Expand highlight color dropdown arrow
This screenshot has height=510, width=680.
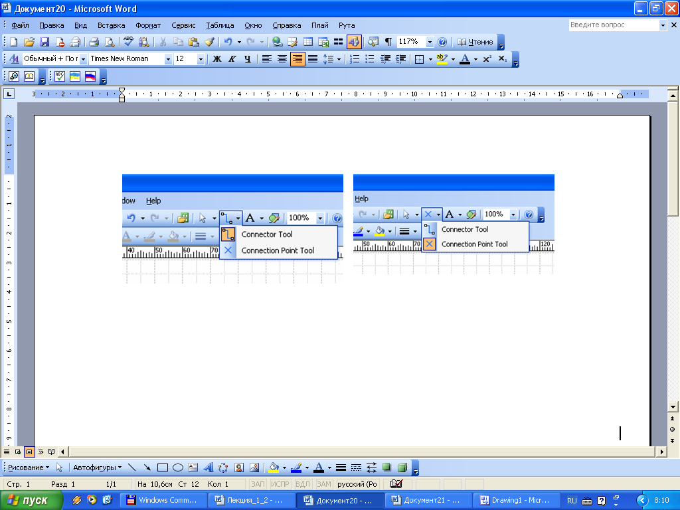[x=453, y=58]
